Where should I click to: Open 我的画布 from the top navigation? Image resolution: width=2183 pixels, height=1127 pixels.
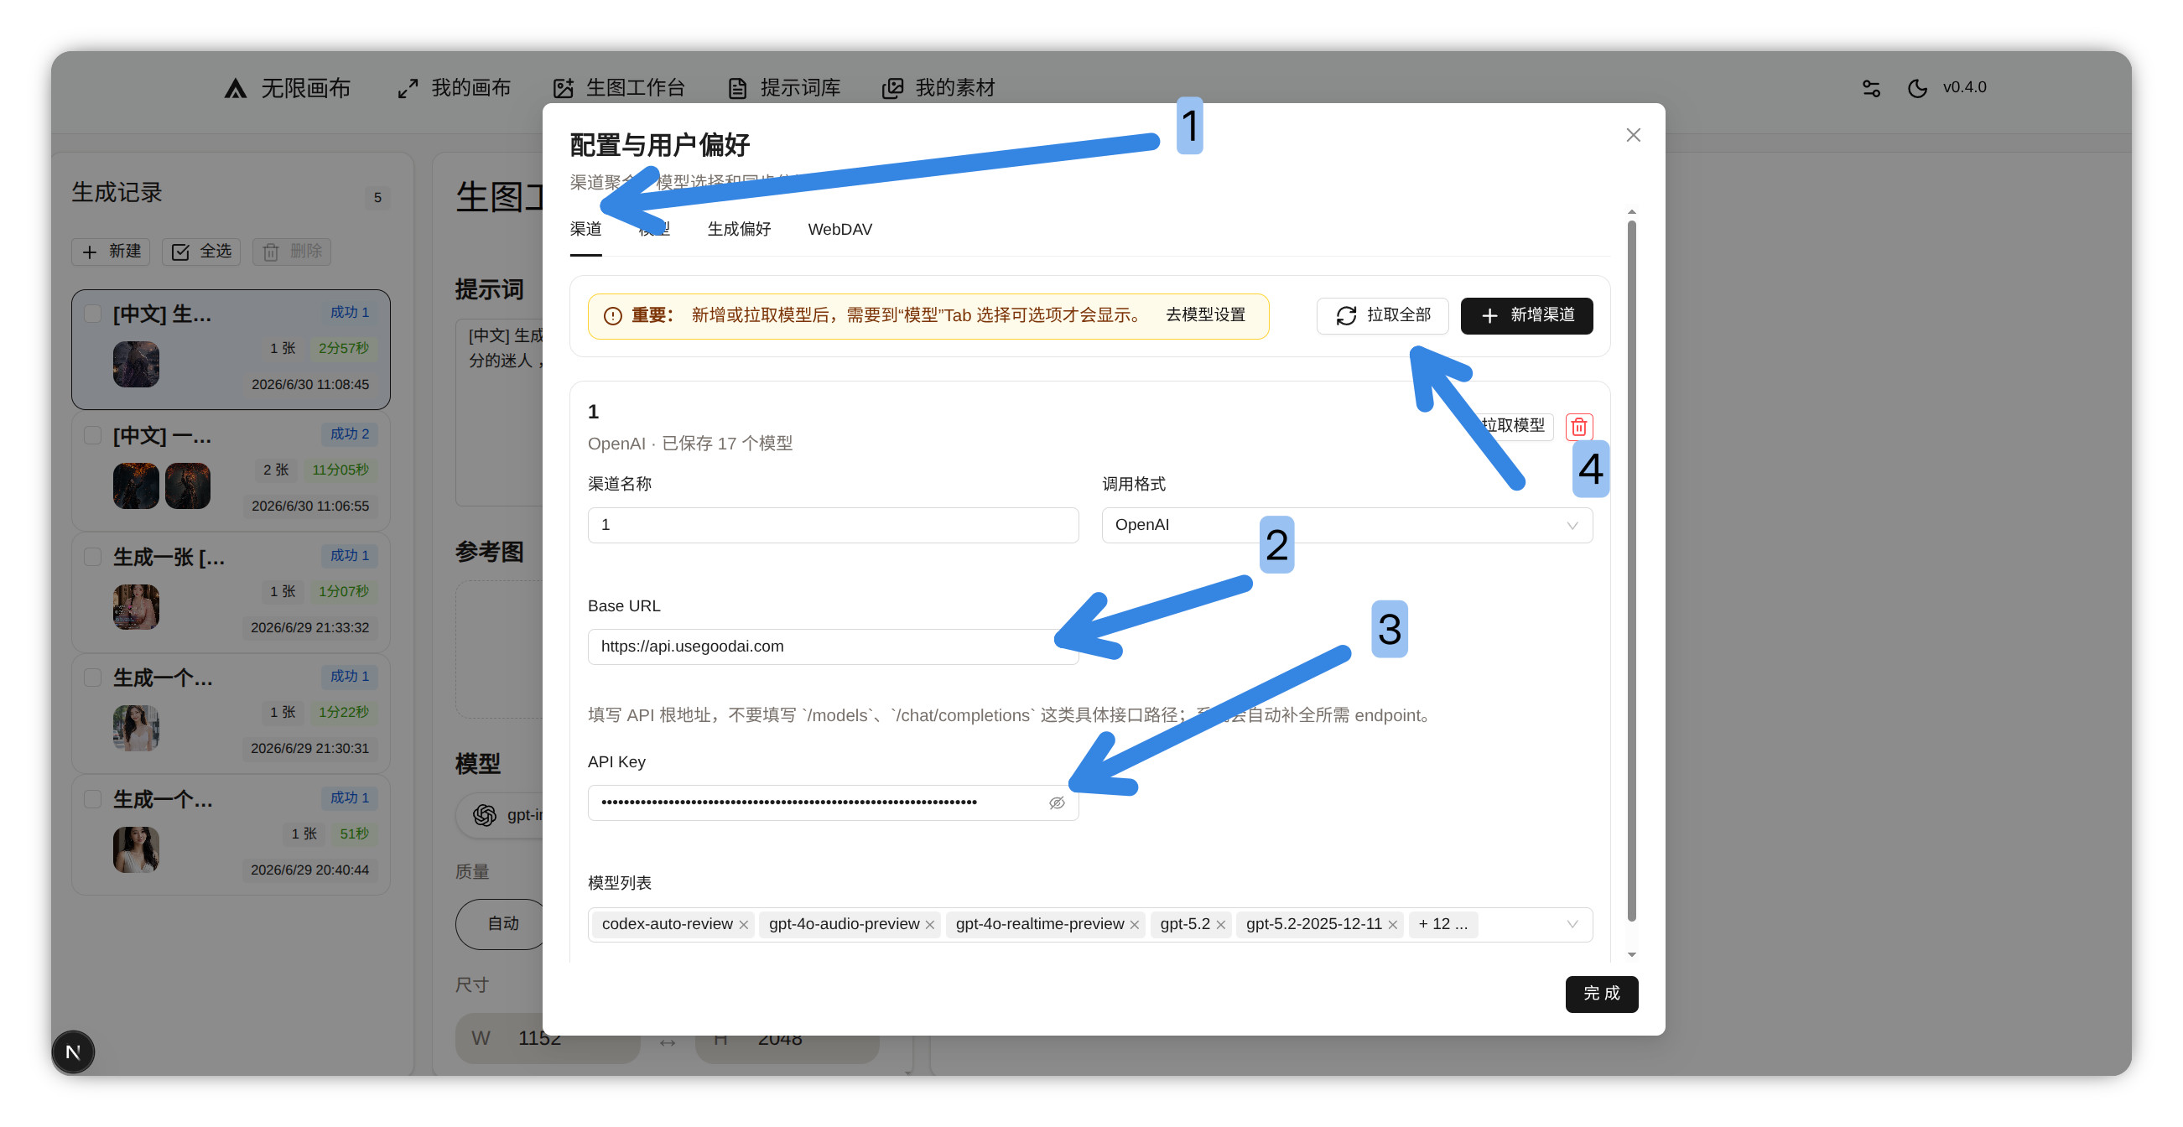pos(455,88)
